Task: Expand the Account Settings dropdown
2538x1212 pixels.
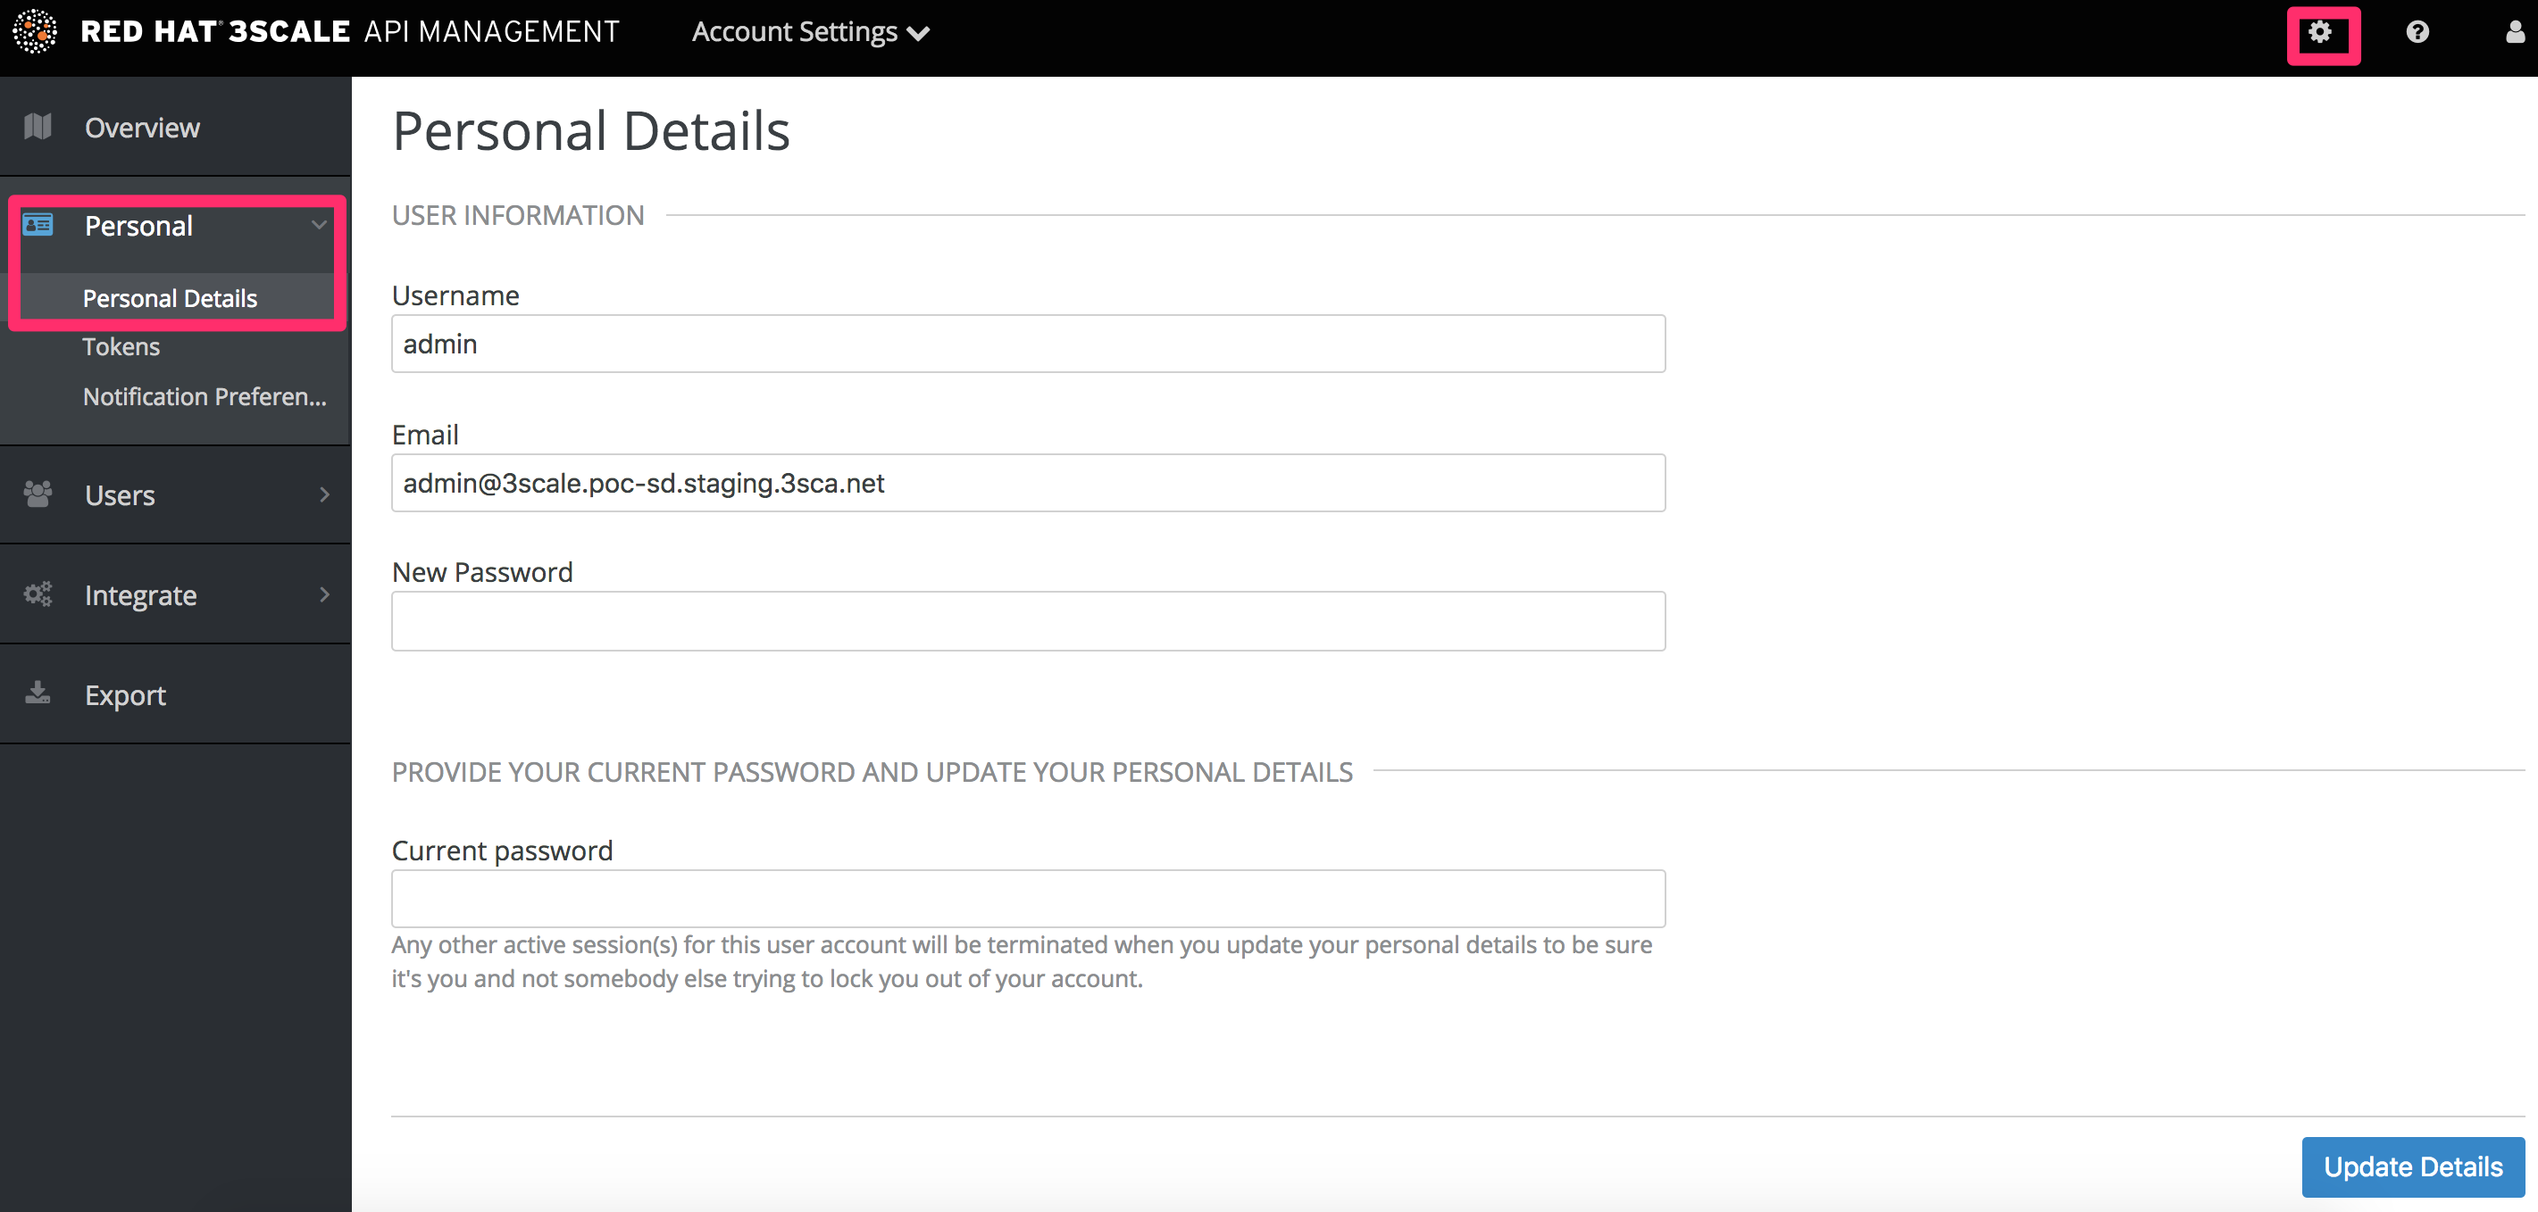Action: [x=816, y=32]
